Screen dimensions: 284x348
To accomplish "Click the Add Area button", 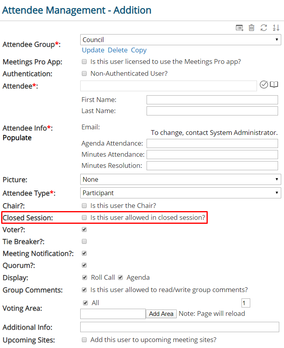I will (161, 314).
